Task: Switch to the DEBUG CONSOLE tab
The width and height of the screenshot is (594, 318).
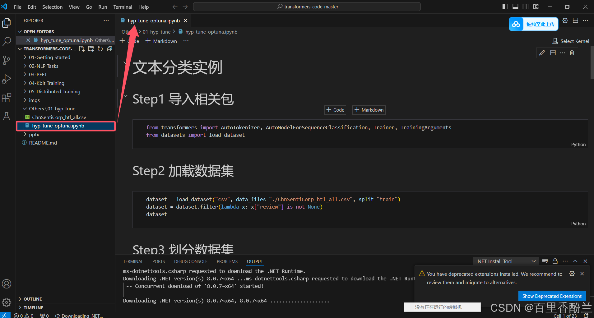Action: pos(191,261)
